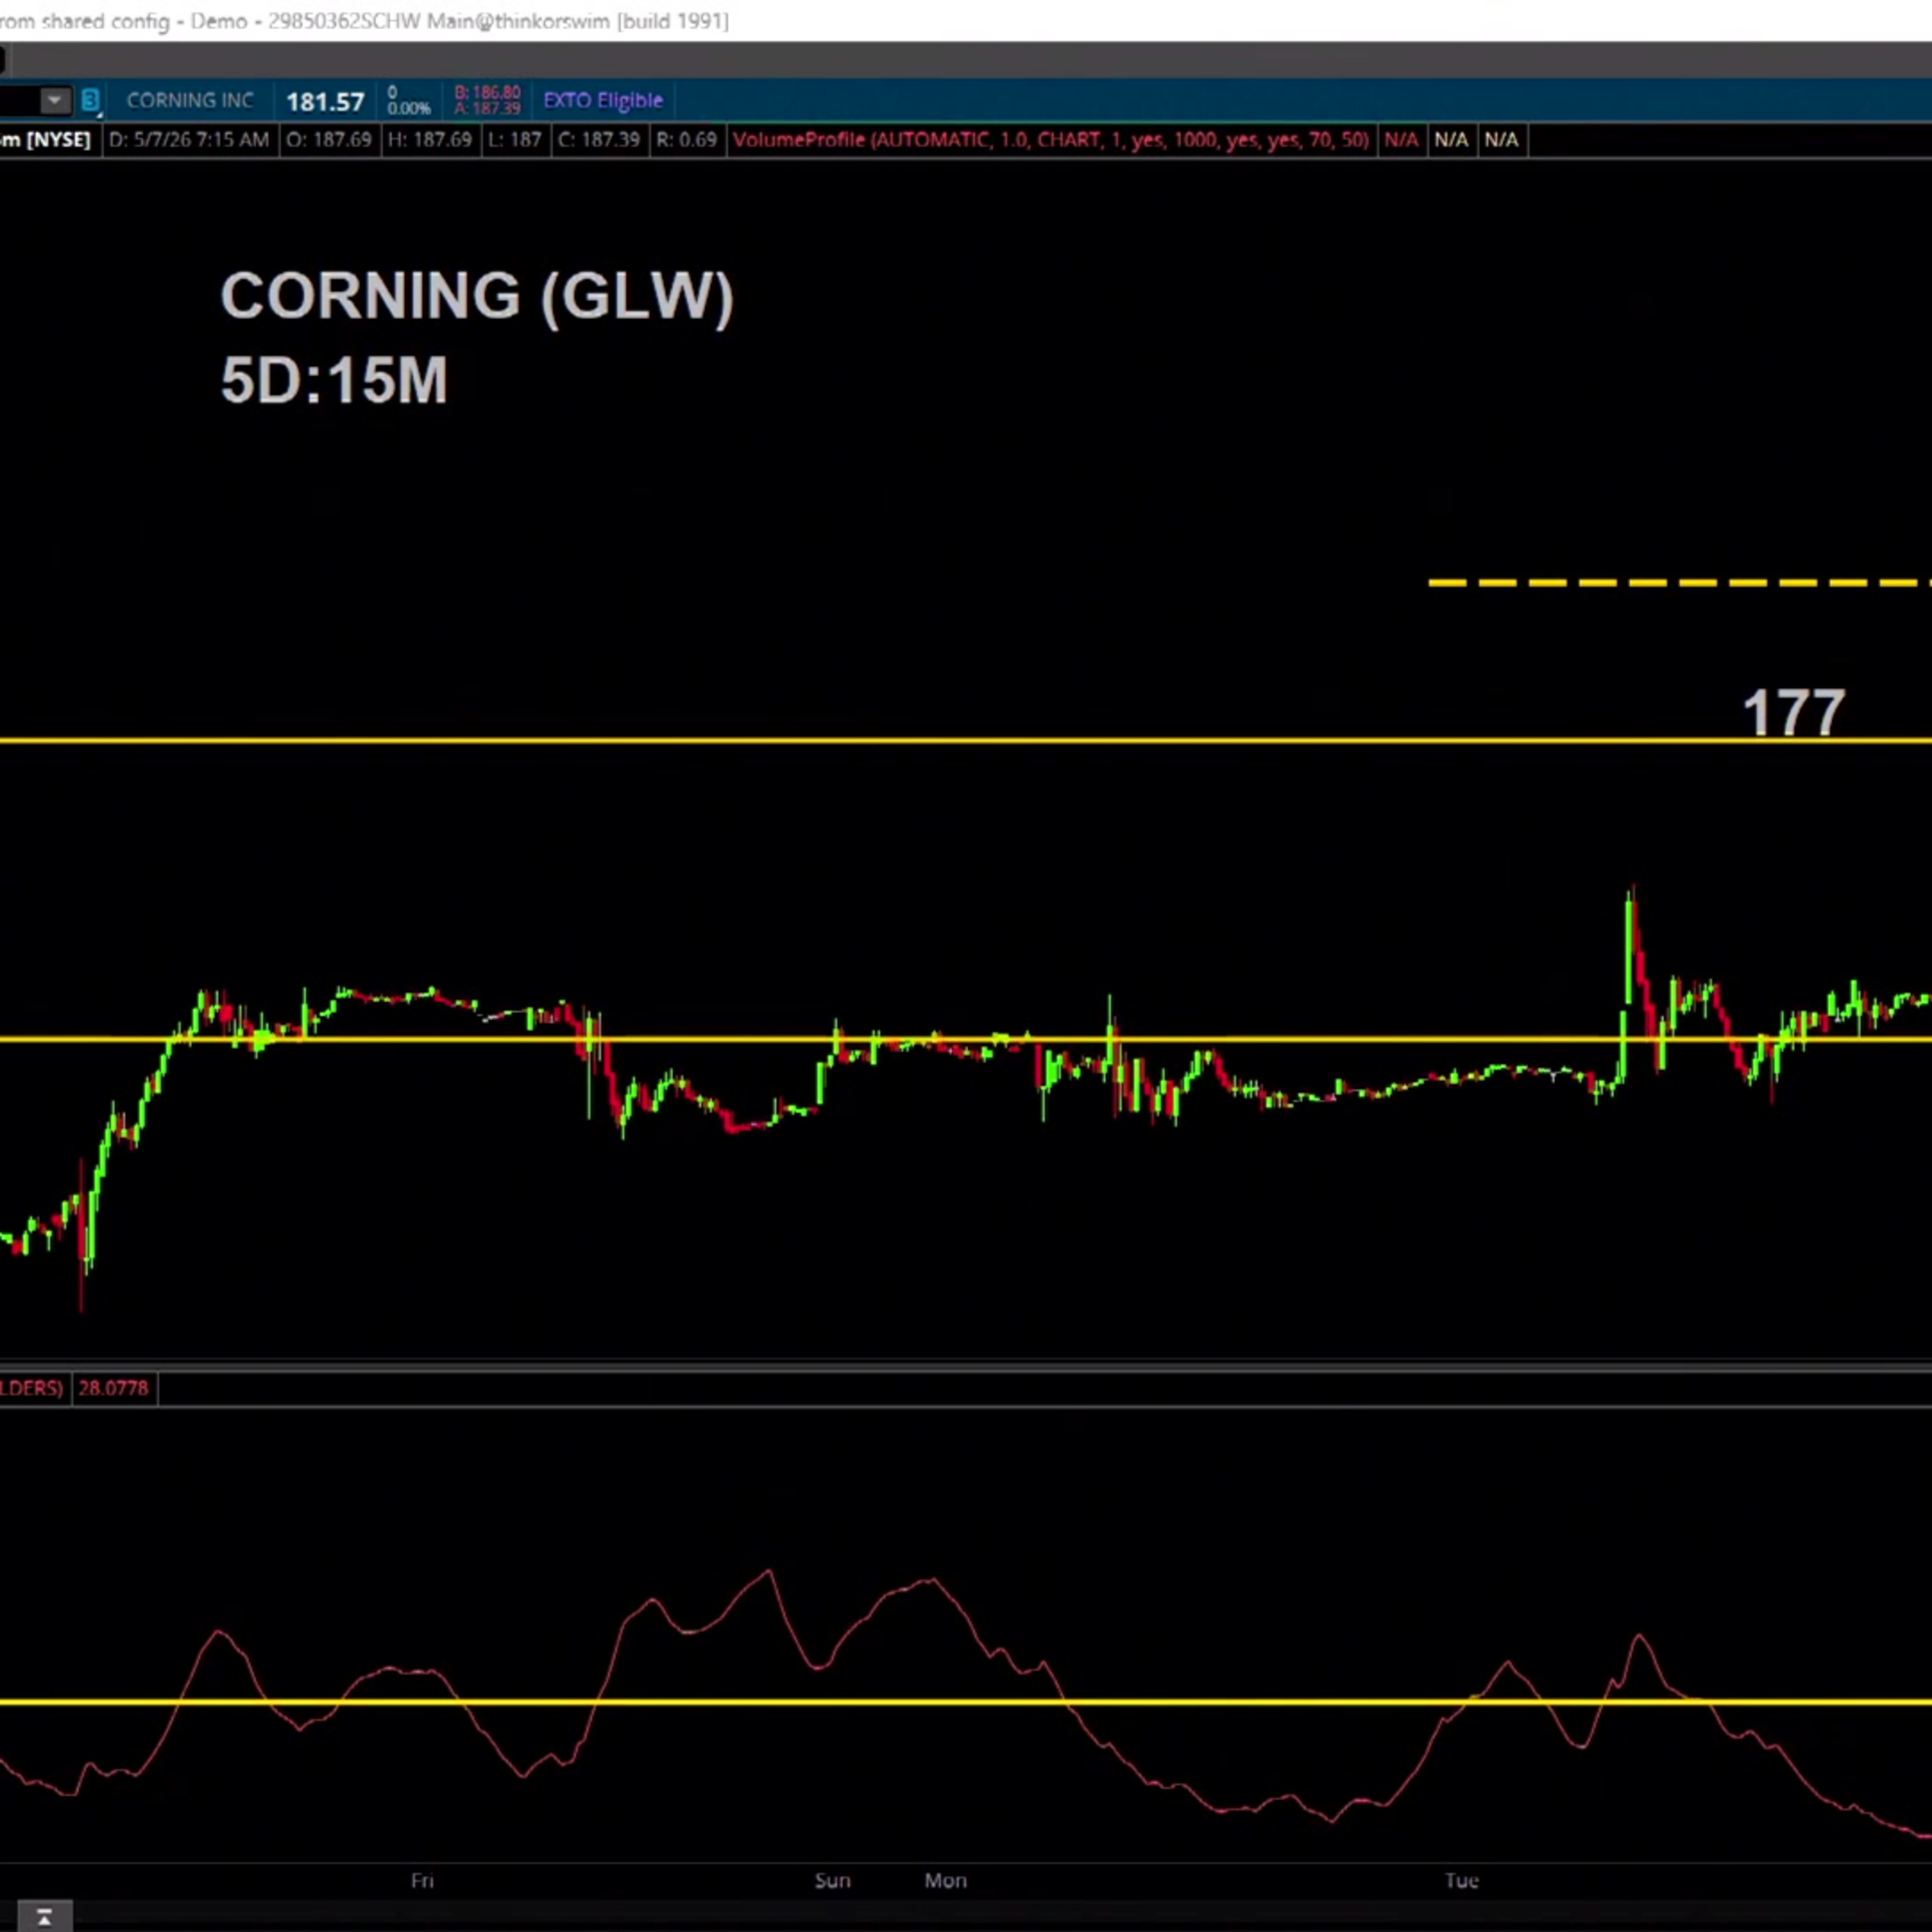1932x1932 pixels.
Task: Click the Tue label on the time axis
Action: (x=1462, y=1881)
